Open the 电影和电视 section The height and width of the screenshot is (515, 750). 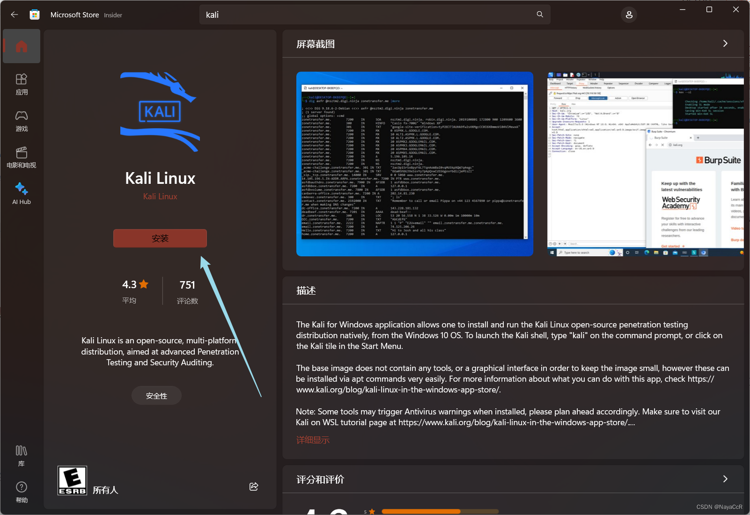pyautogui.click(x=22, y=157)
